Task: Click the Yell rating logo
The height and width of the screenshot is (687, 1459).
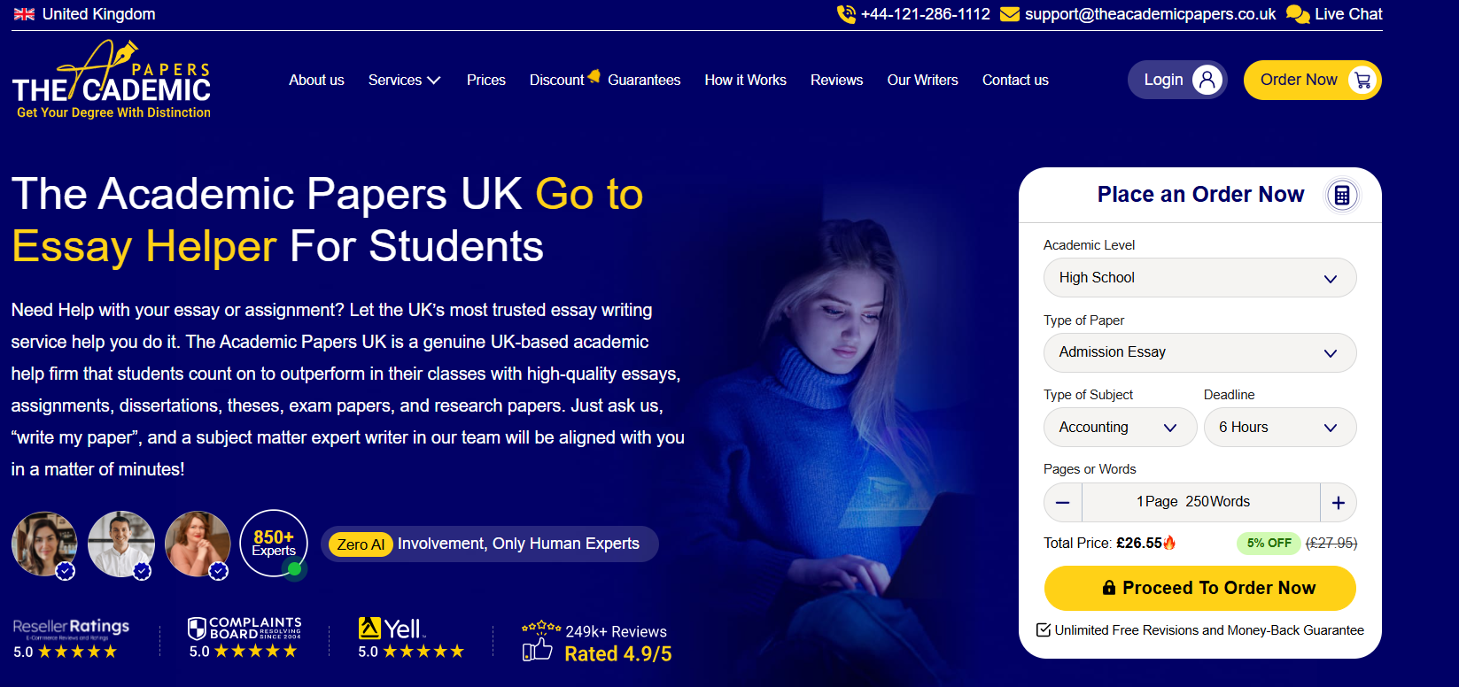Action: (x=391, y=629)
